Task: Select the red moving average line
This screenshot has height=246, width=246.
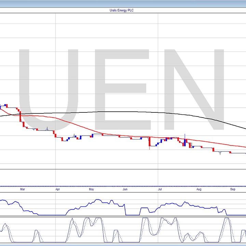Action: [x=85, y=127]
